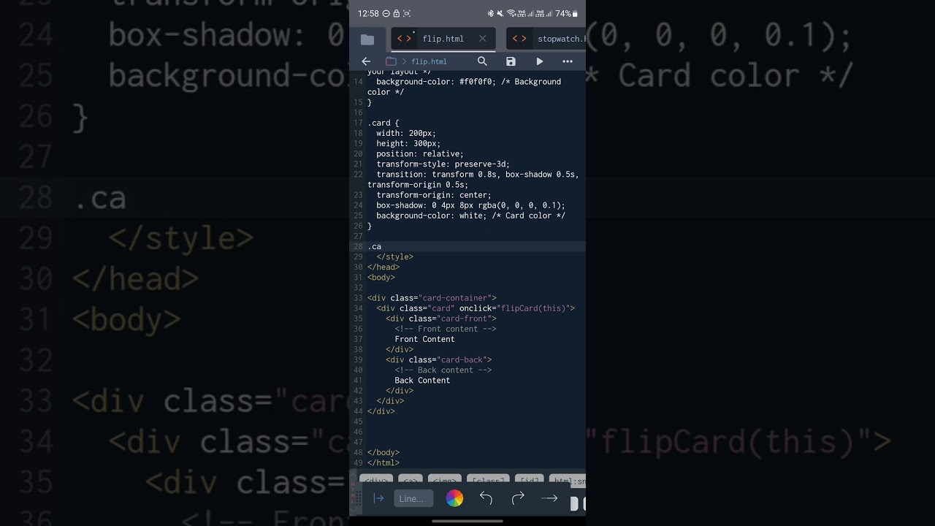Click the background-color: white line

tap(471, 216)
